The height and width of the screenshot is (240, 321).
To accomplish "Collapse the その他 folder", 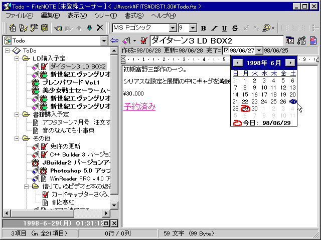I will tap(17, 138).
